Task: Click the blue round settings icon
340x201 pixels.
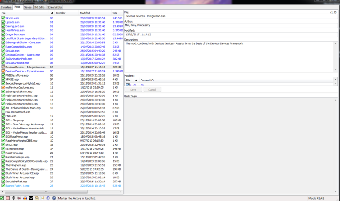Action: click(48, 198)
